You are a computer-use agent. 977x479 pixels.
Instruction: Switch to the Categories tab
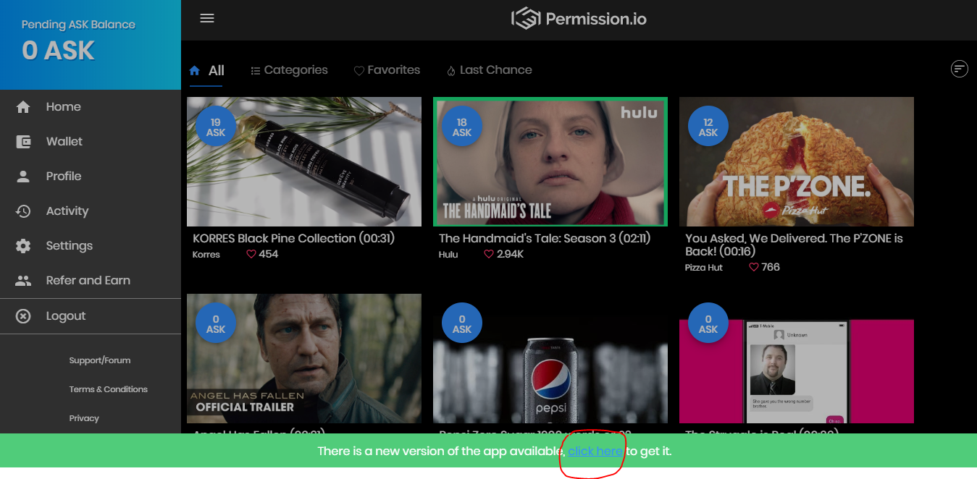289,70
